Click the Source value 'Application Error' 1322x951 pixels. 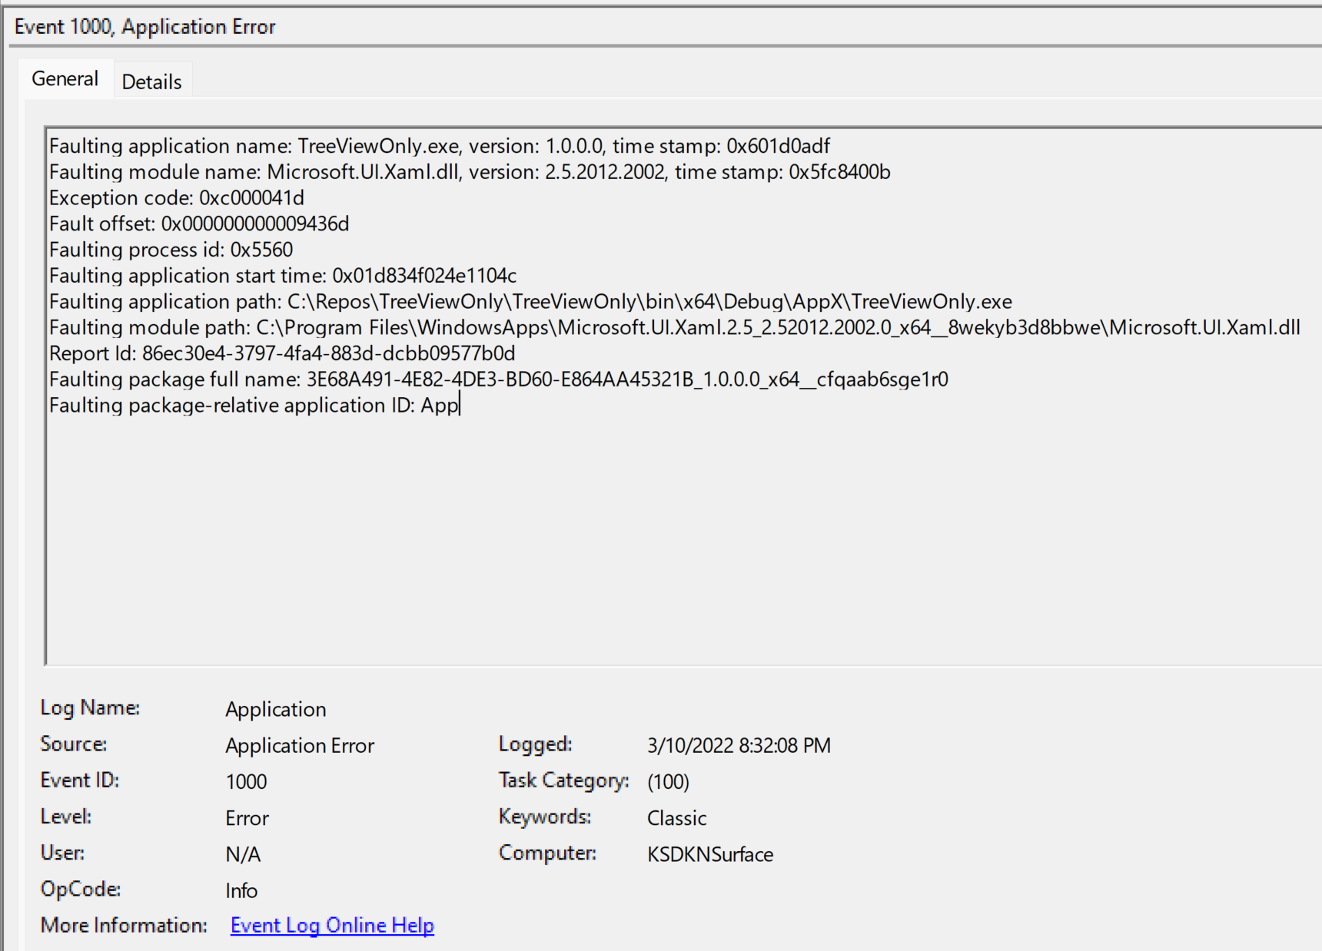(x=300, y=745)
